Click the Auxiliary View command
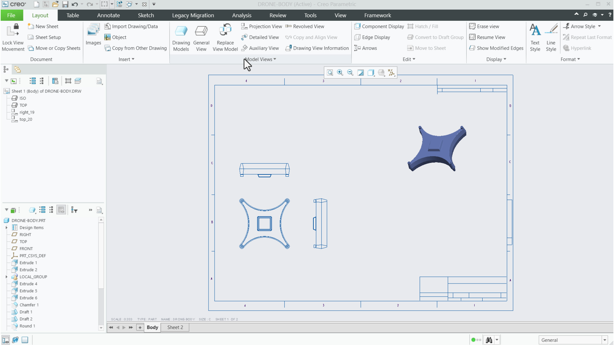The image size is (614, 345). (x=260, y=48)
